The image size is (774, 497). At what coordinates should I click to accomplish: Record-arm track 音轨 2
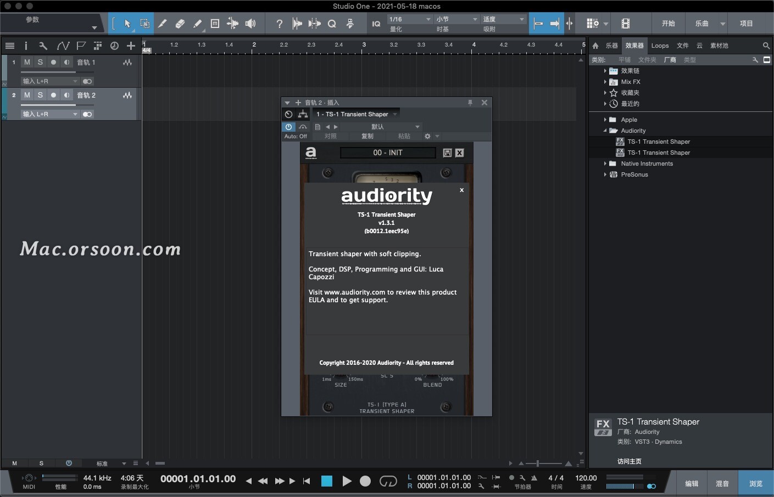coord(53,95)
